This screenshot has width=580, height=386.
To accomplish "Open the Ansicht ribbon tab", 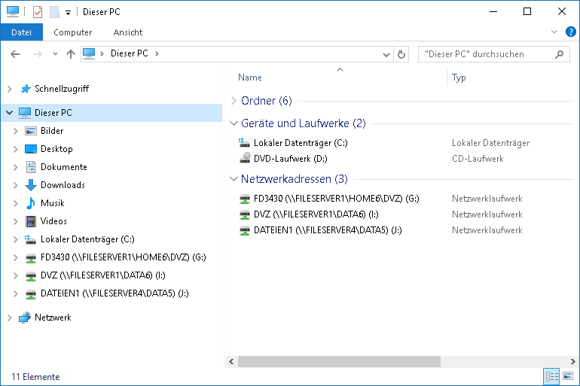I will click(x=128, y=32).
